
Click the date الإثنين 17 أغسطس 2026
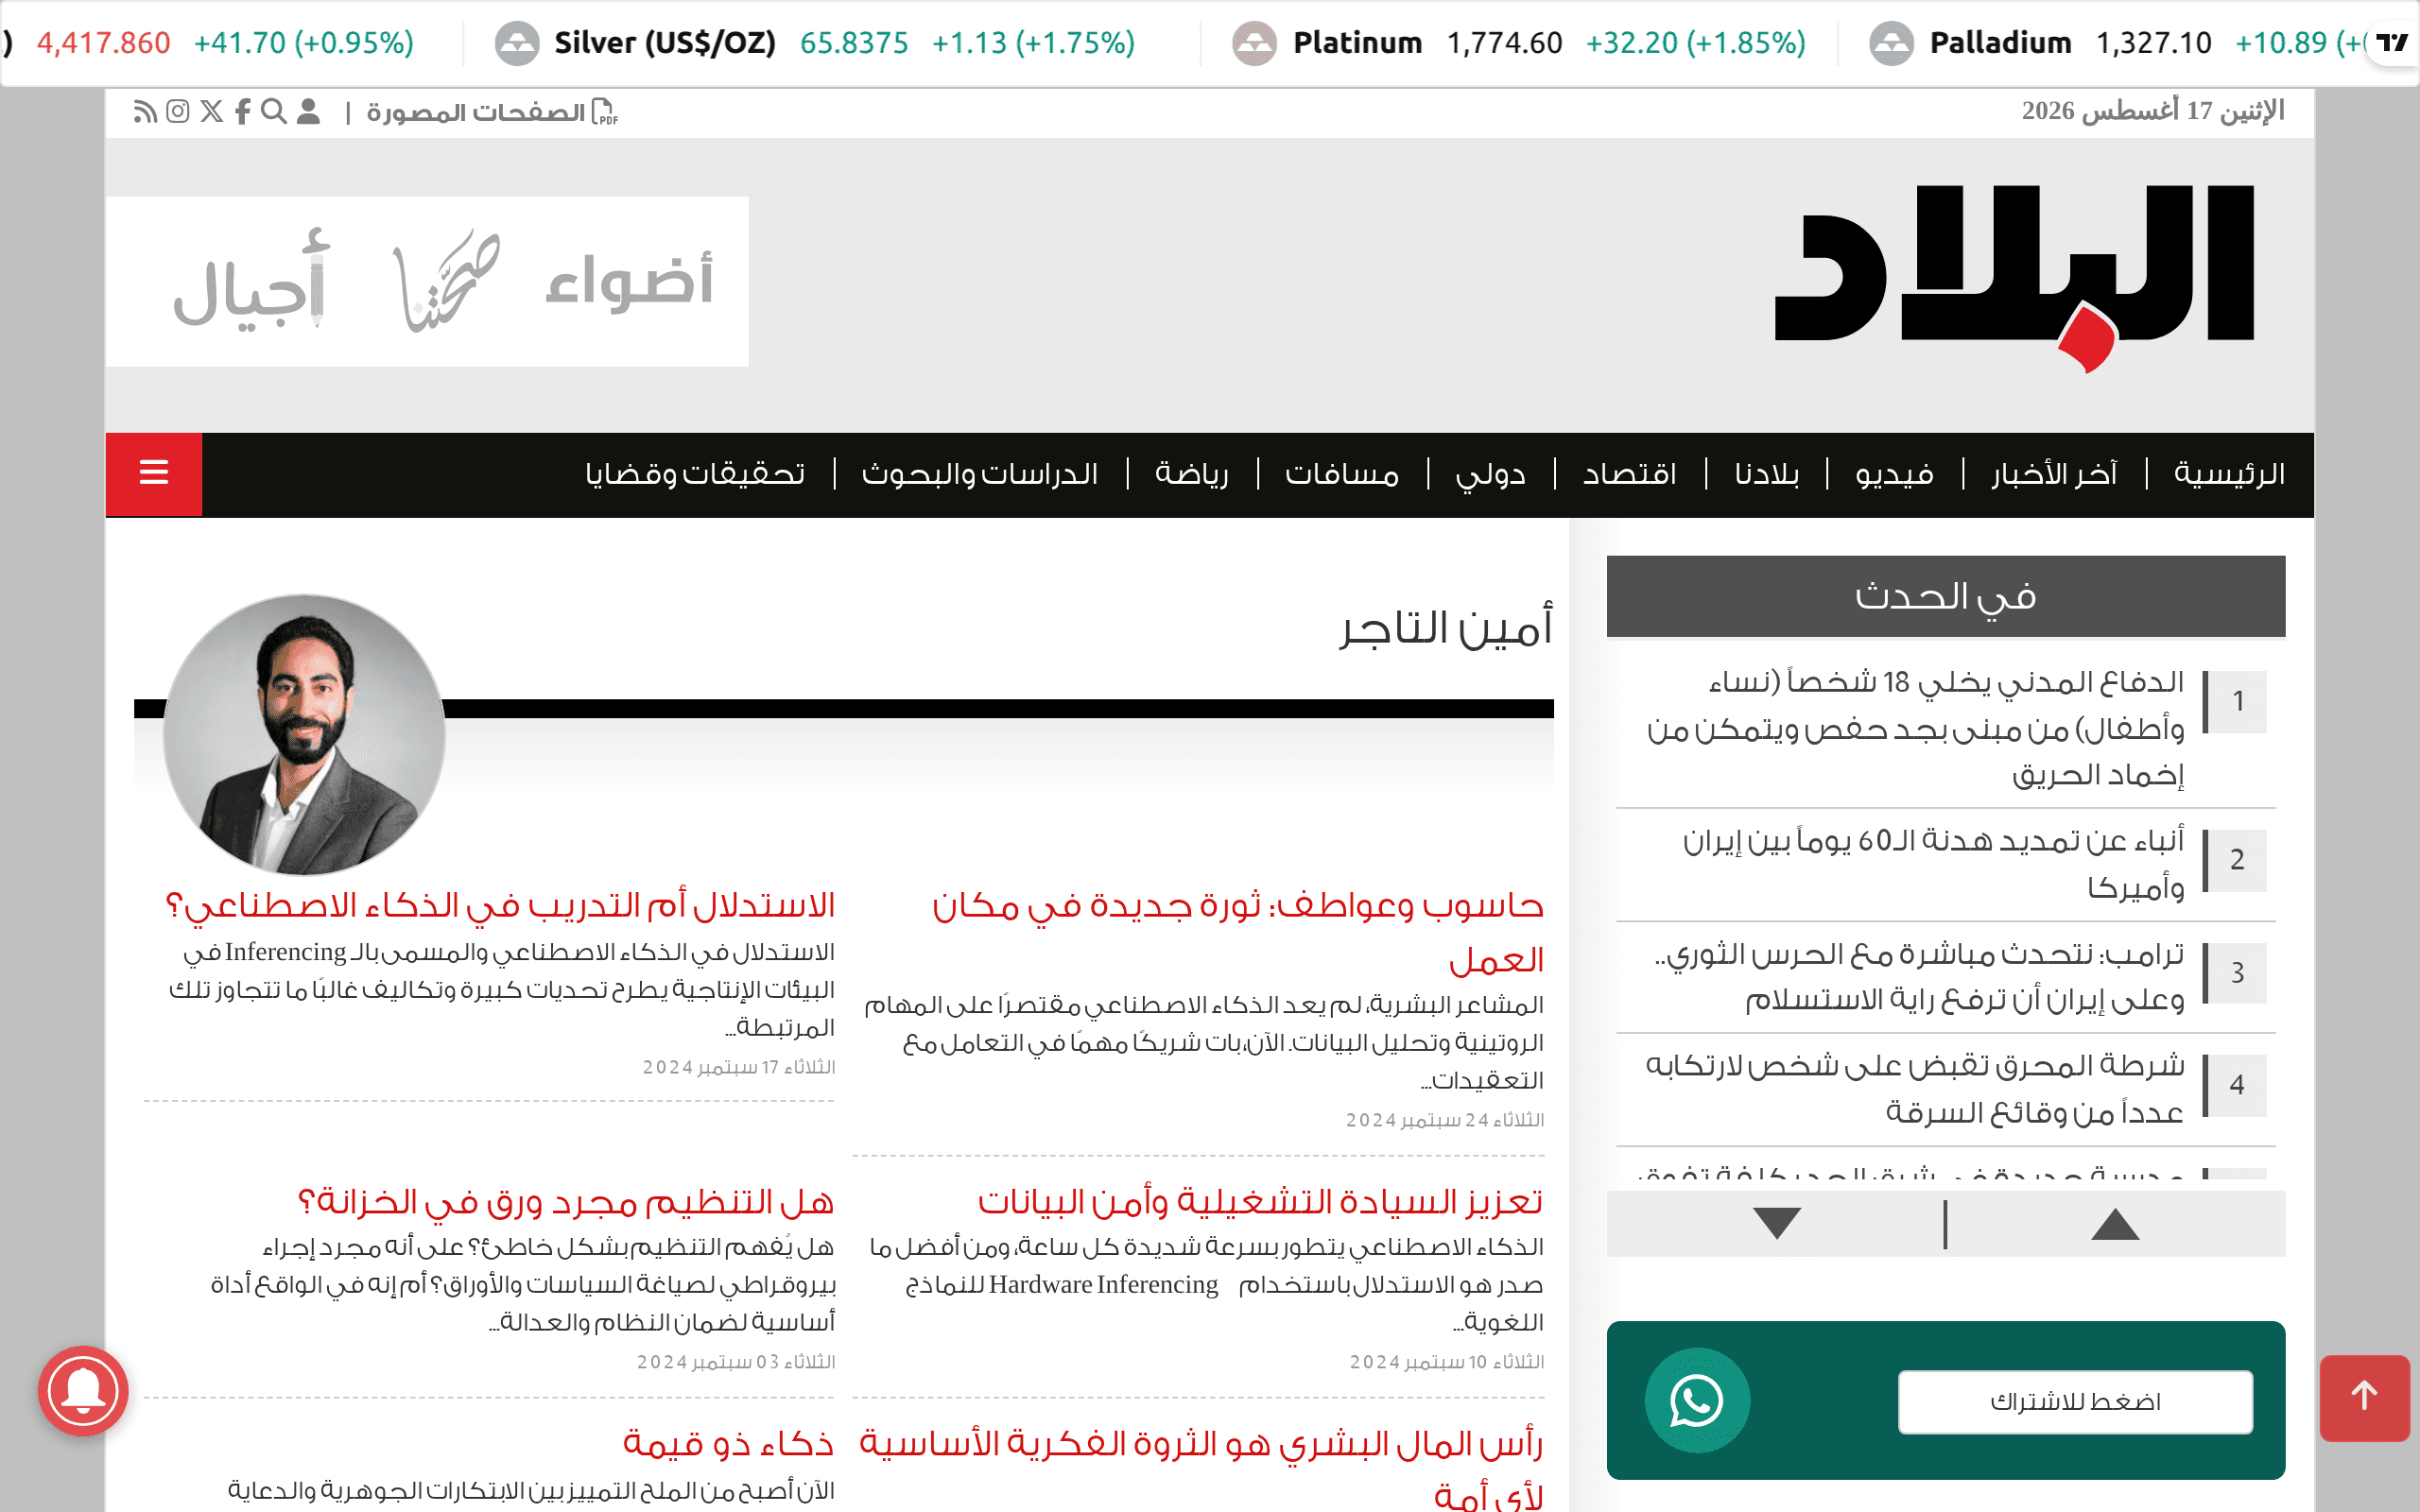[2153, 111]
